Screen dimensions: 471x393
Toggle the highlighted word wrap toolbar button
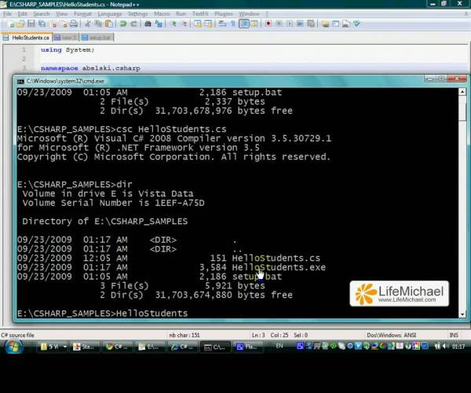tap(244, 24)
